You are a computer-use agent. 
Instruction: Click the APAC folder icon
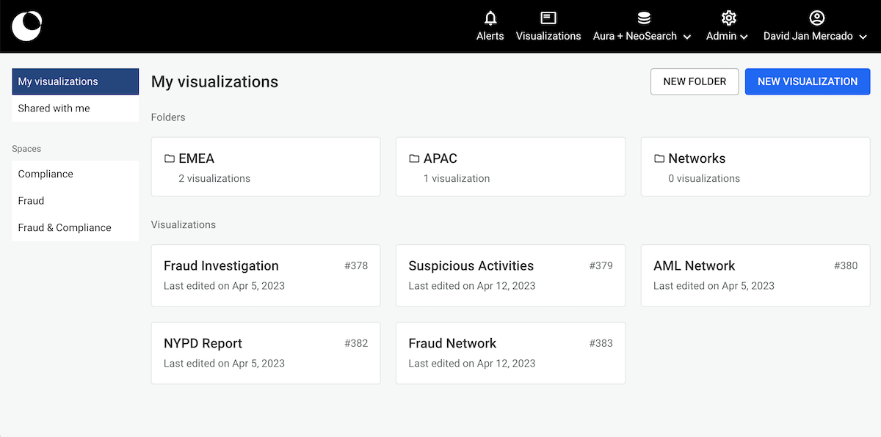414,158
